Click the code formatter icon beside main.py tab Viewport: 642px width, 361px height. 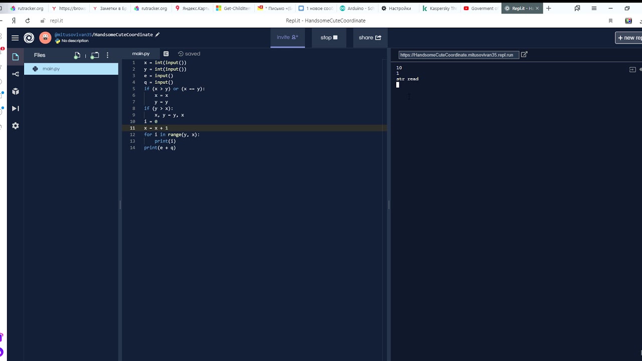point(166,54)
